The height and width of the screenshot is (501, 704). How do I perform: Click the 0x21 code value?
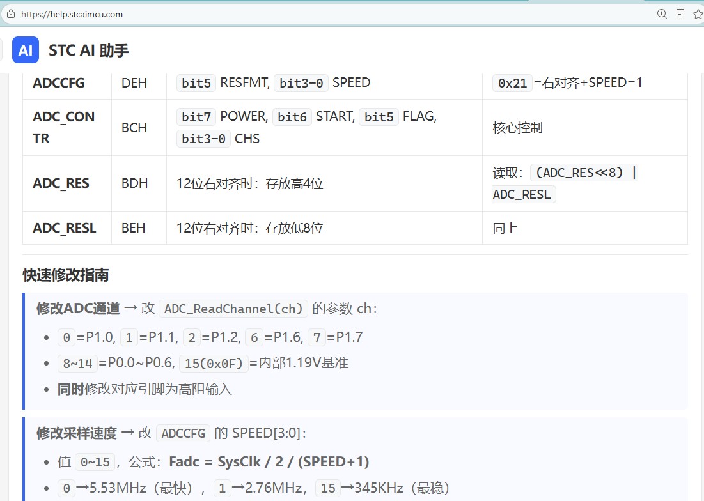[x=512, y=83]
